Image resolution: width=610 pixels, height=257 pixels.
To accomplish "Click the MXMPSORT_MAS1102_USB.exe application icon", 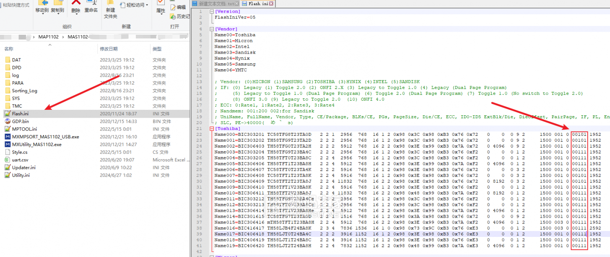I will 8,137.
